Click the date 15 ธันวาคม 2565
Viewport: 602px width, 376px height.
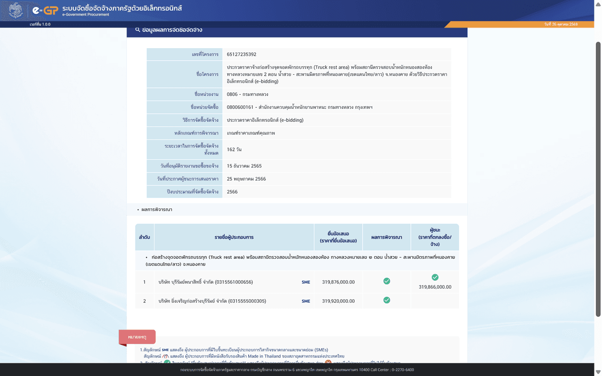pos(244,166)
